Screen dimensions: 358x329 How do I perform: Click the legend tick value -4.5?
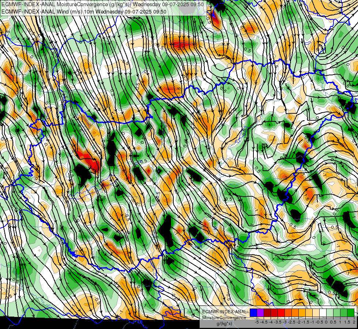[264, 322]
